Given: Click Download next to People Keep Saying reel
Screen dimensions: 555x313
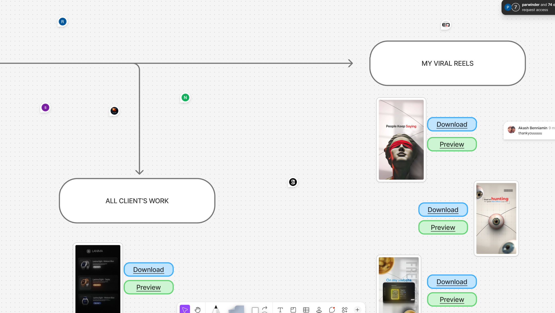Looking at the screenshot, I should (452, 124).
